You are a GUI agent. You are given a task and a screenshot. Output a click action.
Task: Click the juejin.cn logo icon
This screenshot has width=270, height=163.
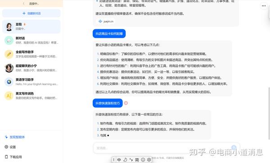(x=100, y=21)
